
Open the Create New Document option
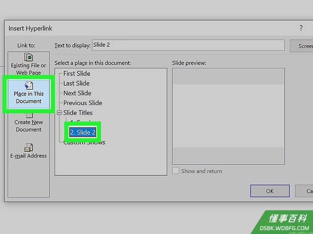tap(29, 123)
